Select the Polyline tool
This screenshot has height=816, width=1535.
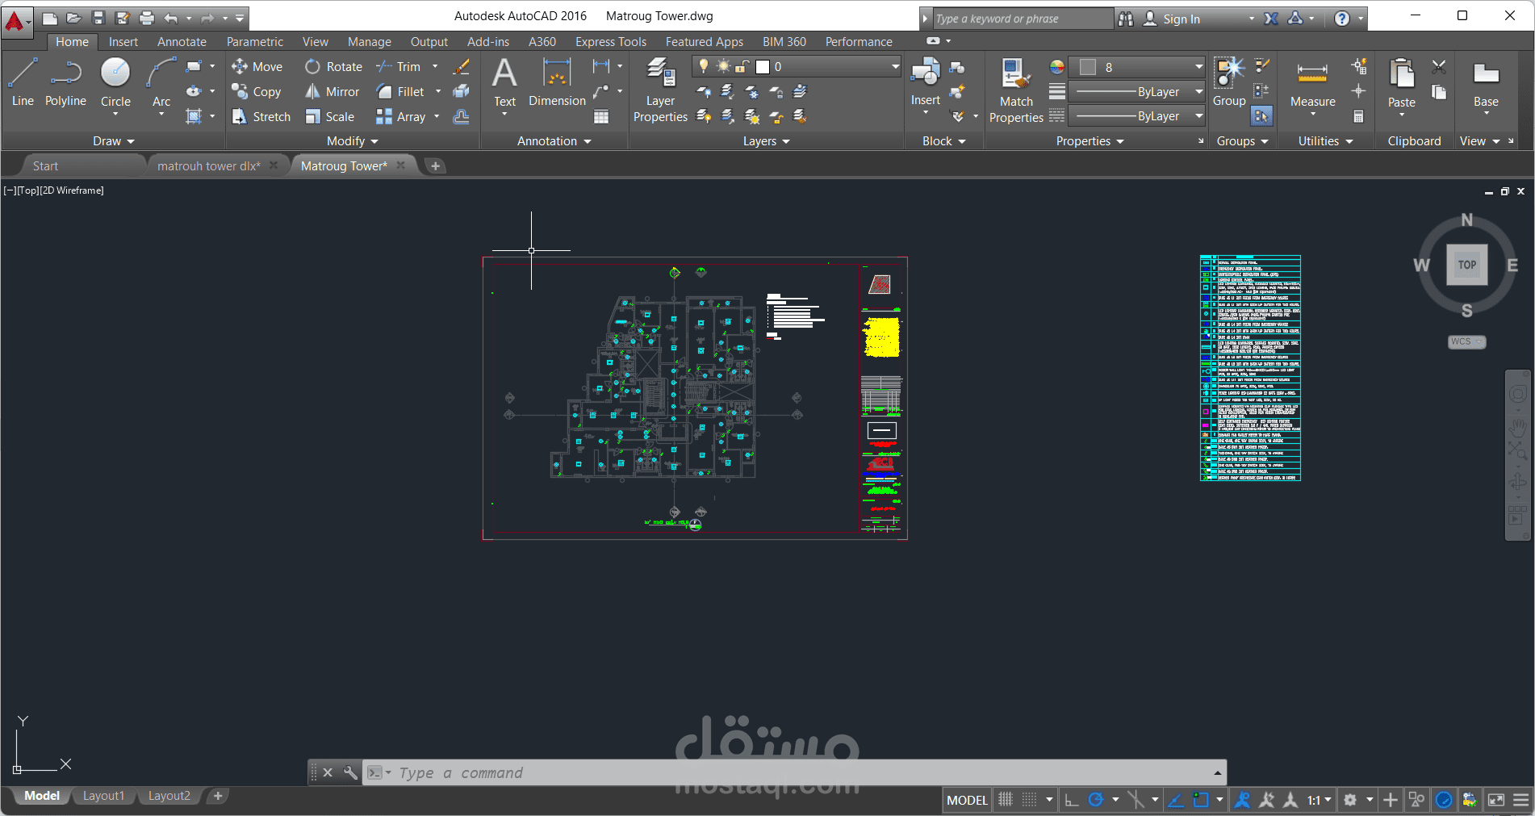(65, 82)
